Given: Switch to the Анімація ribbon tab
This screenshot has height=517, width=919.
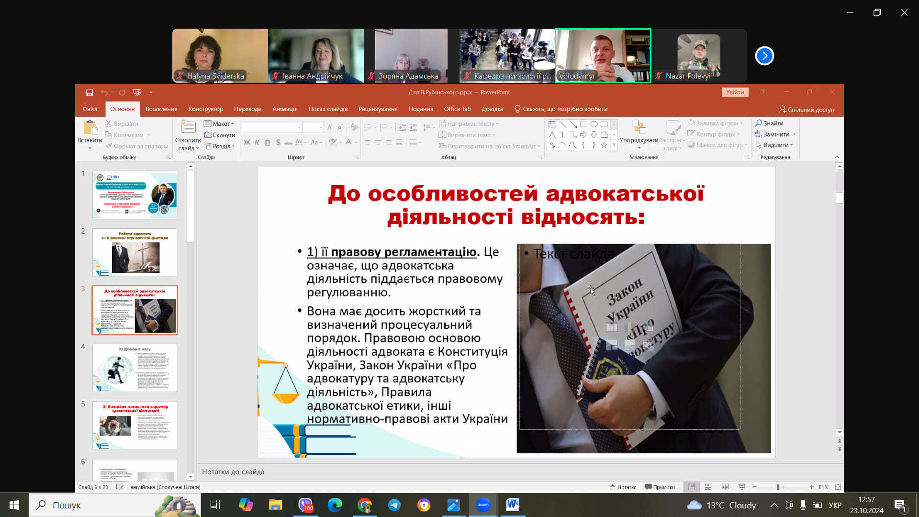Looking at the screenshot, I should (285, 109).
